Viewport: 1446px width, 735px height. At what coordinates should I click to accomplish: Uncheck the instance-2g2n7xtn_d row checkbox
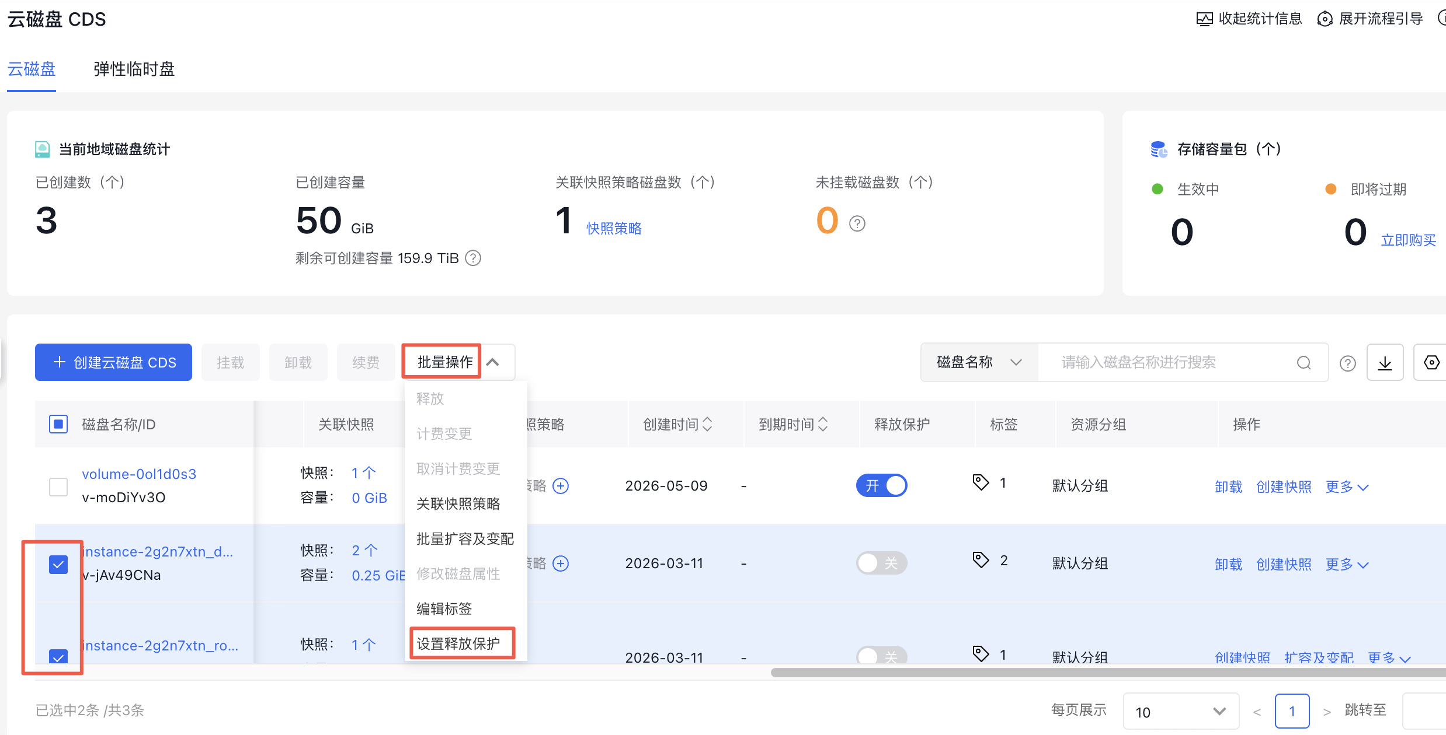(58, 564)
